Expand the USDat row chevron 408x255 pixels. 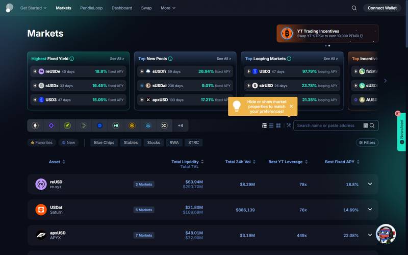pyautogui.click(x=370, y=210)
